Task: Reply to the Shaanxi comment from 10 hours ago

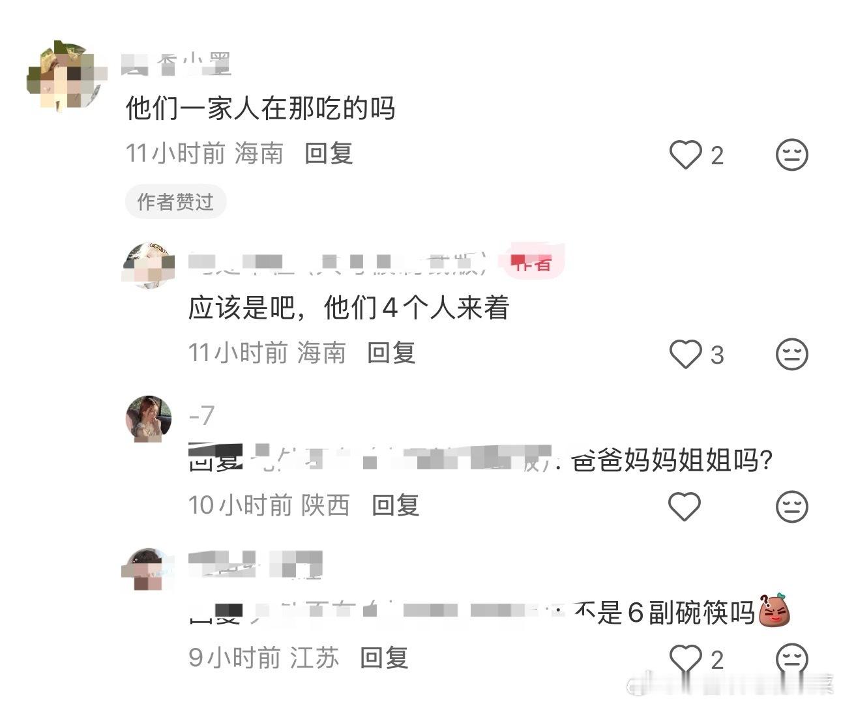Action: coord(395,505)
